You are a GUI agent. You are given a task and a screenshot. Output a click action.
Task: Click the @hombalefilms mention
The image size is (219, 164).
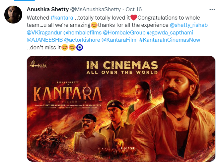click(82, 32)
